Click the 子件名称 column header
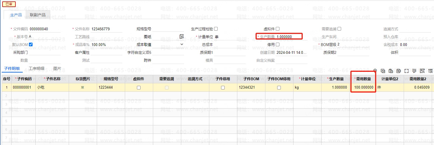 [x=52, y=79]
